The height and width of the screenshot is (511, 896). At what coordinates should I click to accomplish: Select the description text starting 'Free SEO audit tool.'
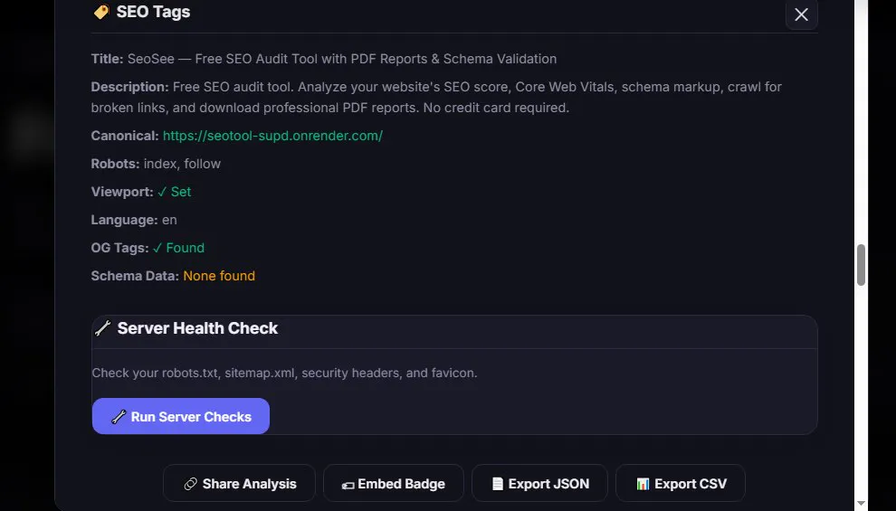point(436,97)
